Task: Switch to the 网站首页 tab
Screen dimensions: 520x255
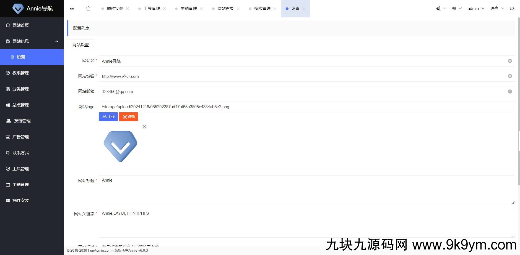Action: tap(225, 9)
